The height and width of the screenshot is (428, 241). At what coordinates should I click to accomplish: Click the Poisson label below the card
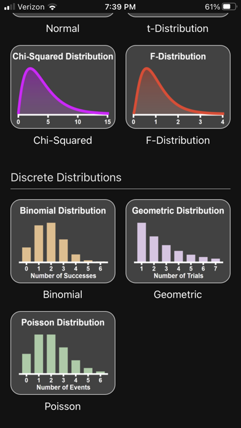63,406
